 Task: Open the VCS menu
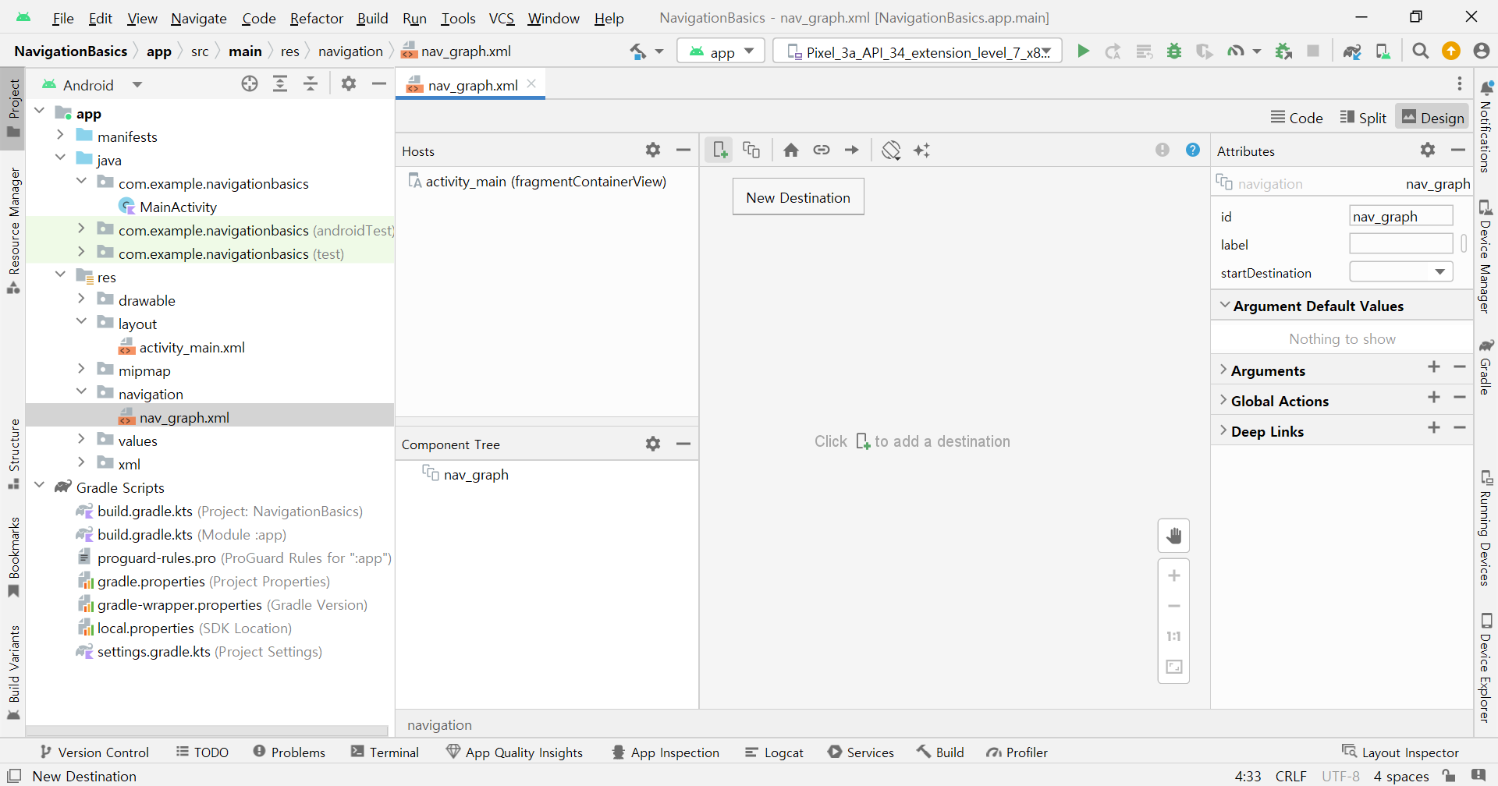click(x=502, y=18)
